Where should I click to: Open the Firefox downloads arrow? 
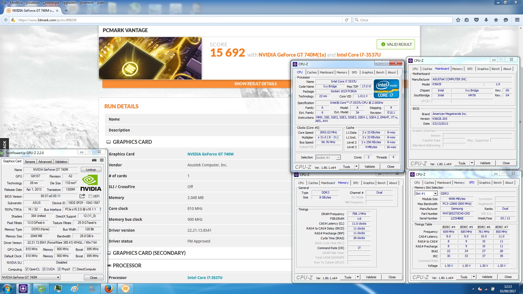pyautogui.click(x=486, y=20)
